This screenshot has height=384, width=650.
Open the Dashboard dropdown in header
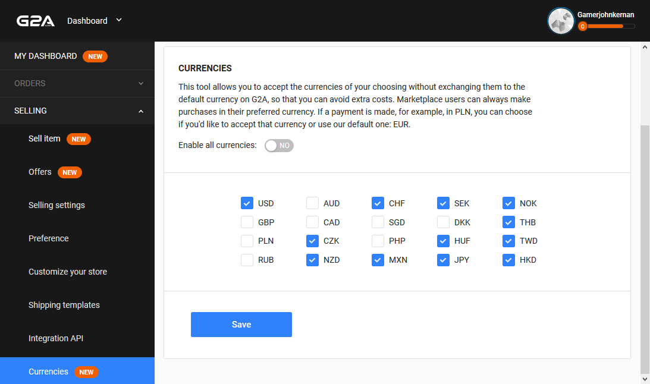tap(95, 21)
